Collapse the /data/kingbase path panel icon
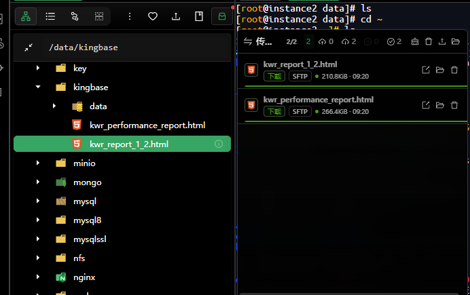Image resolution: width=470 pixels, height=295 pixels. point(29,47)
